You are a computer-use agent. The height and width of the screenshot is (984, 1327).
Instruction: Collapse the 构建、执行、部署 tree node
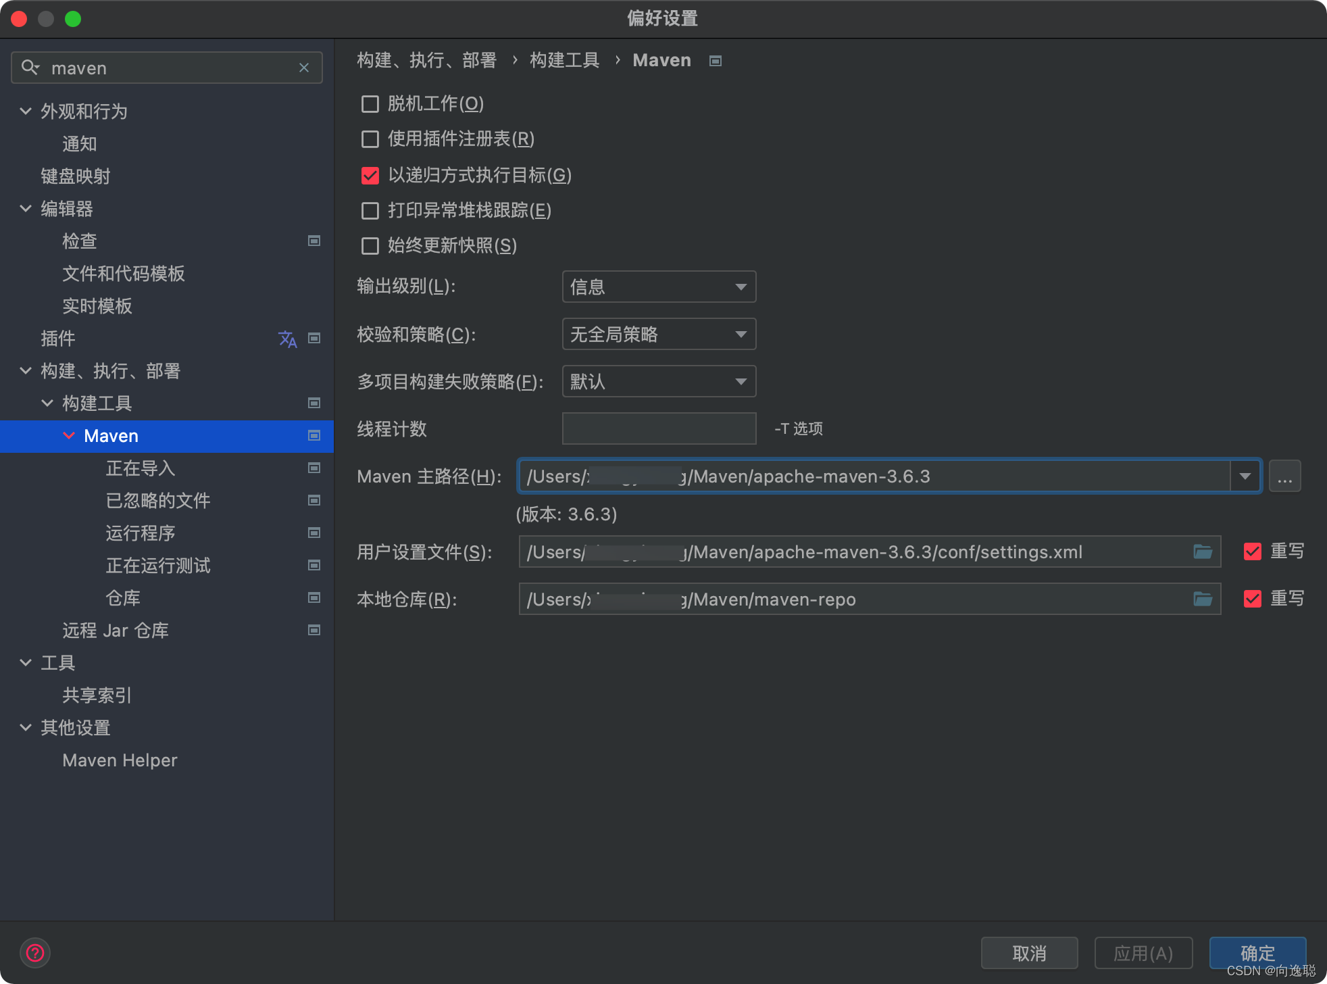click(x=26, y=370)
